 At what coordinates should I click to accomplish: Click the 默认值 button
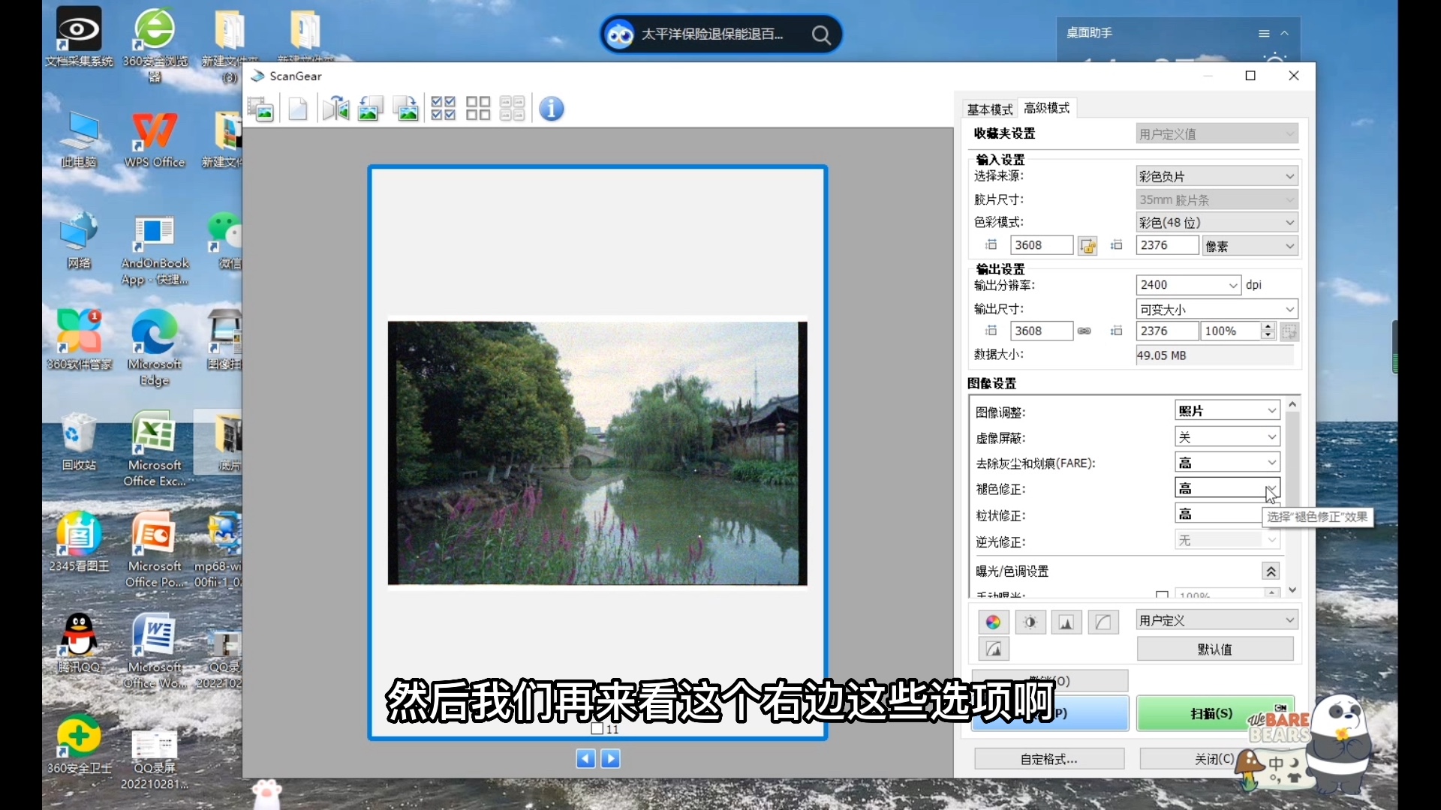coord(1215,649)
